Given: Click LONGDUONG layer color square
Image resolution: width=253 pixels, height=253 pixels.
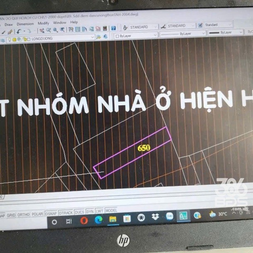Looking at the screenshot, I should [x=29, y=39].
